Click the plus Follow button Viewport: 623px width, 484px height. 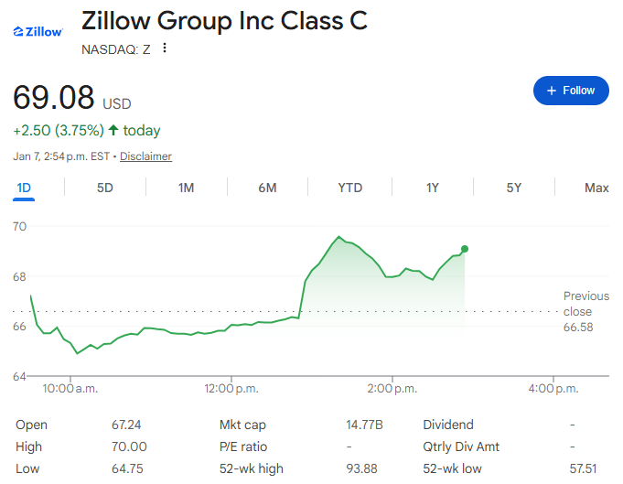click(571, 91)
